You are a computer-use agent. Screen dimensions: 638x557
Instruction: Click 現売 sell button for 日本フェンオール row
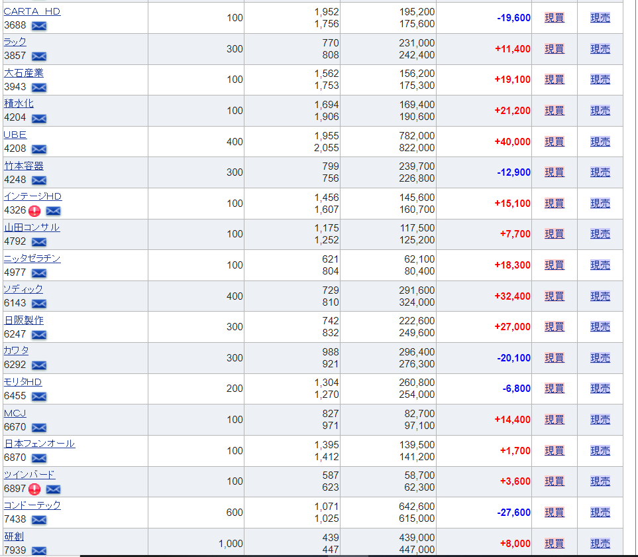click(600, 451)
